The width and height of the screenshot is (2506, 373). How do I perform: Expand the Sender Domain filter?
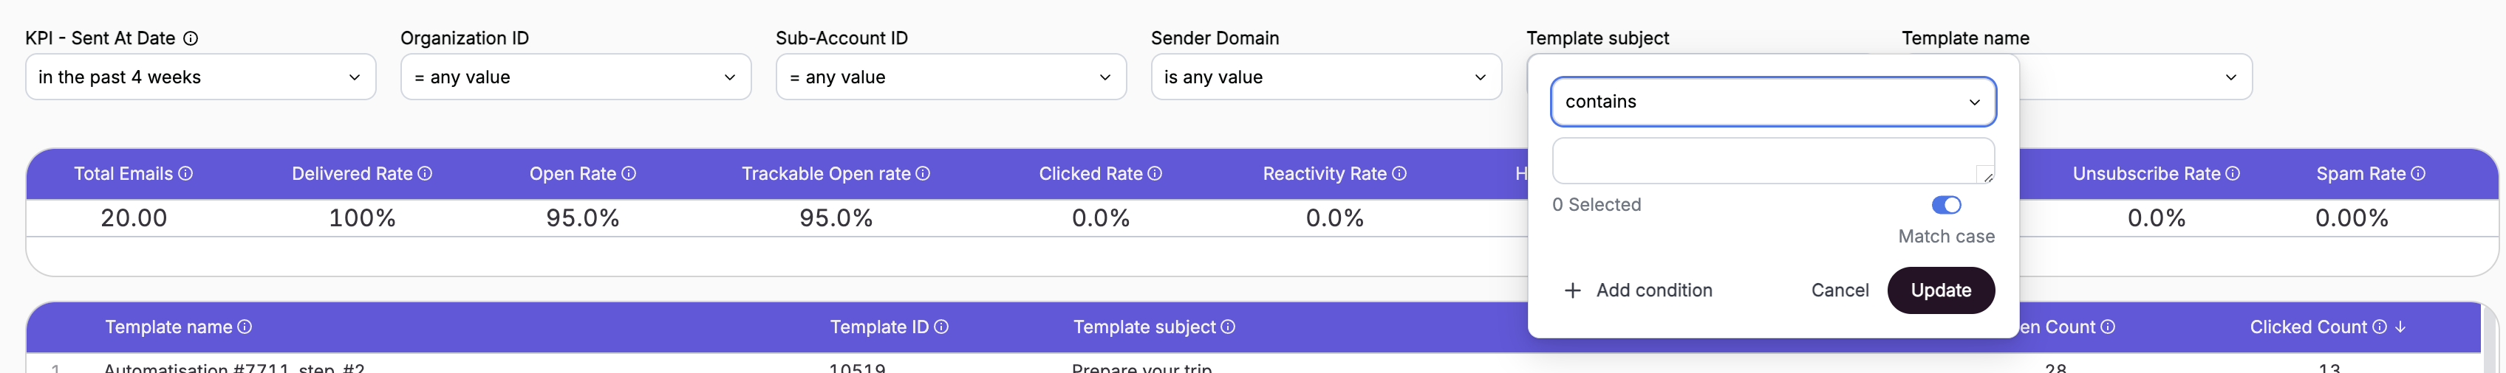pos(1325,77)
